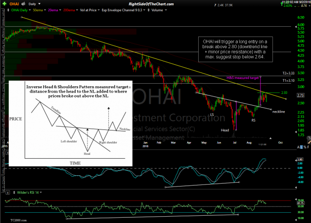Click the Short Interest side tab
311x223 pixels.
click(x=3, y=18)
